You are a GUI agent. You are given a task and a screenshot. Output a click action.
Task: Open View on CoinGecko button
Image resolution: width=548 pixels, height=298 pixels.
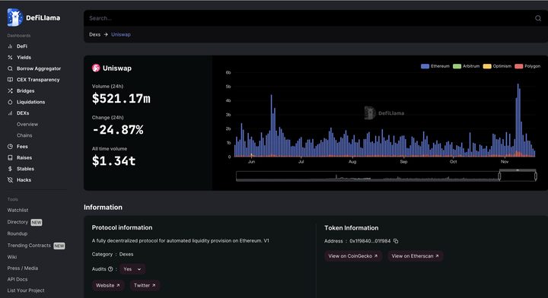[x=353, y=255]
